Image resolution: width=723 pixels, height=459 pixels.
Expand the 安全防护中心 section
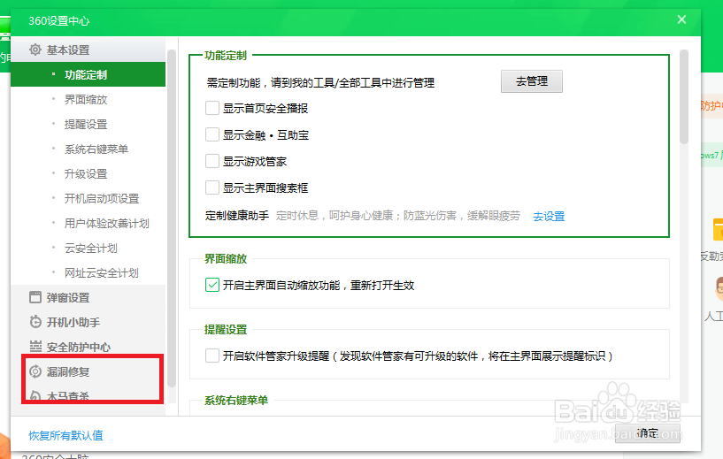[x=88, y=347]
